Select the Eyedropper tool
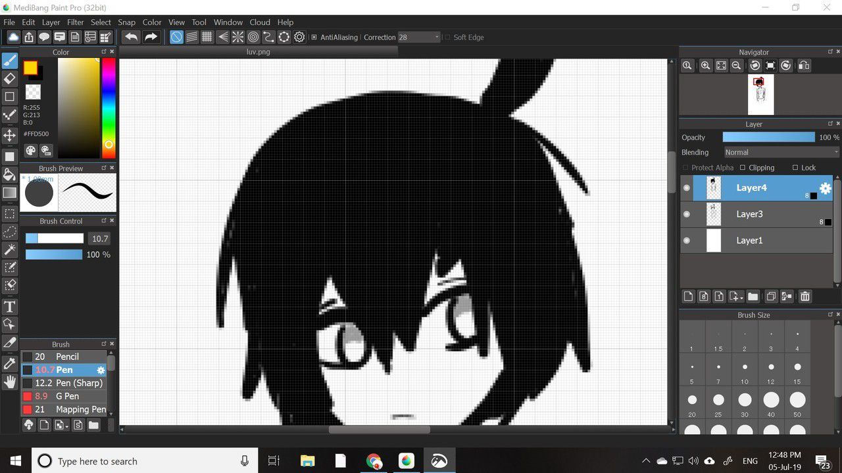The image size is (842, 473). point(10,363)
